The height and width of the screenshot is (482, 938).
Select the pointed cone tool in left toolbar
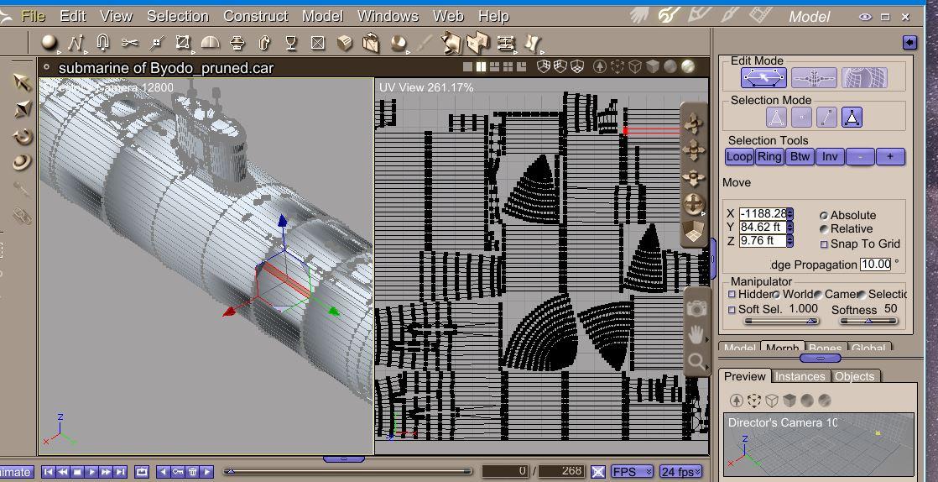click(22, 109)
